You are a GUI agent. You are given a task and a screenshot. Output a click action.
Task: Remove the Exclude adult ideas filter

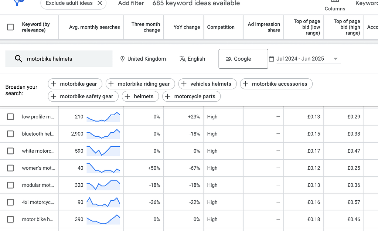click(100, 3)
